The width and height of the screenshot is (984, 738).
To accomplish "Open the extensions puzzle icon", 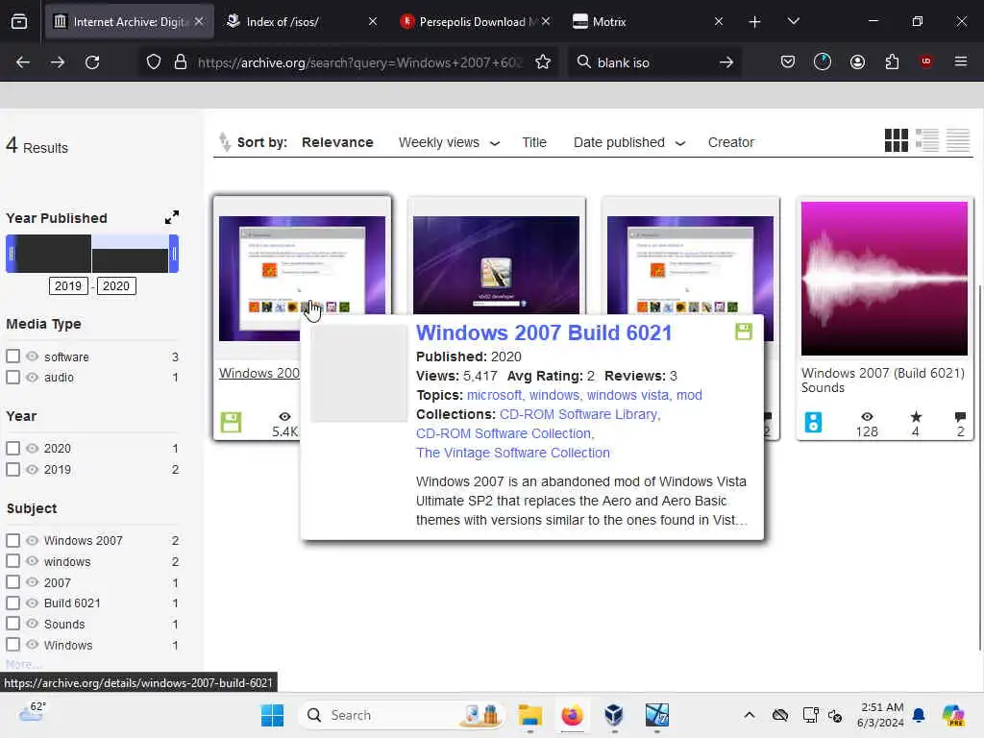I will pos(892,61).
